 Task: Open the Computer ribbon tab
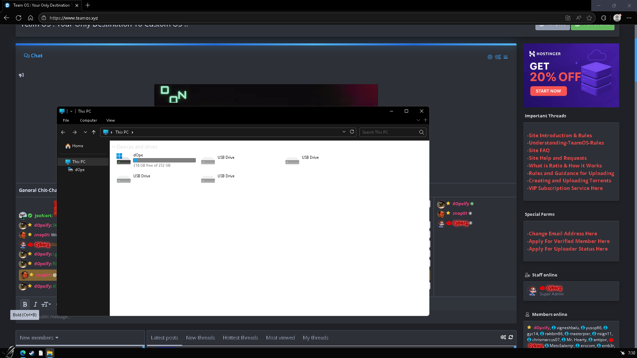(88, 120)
